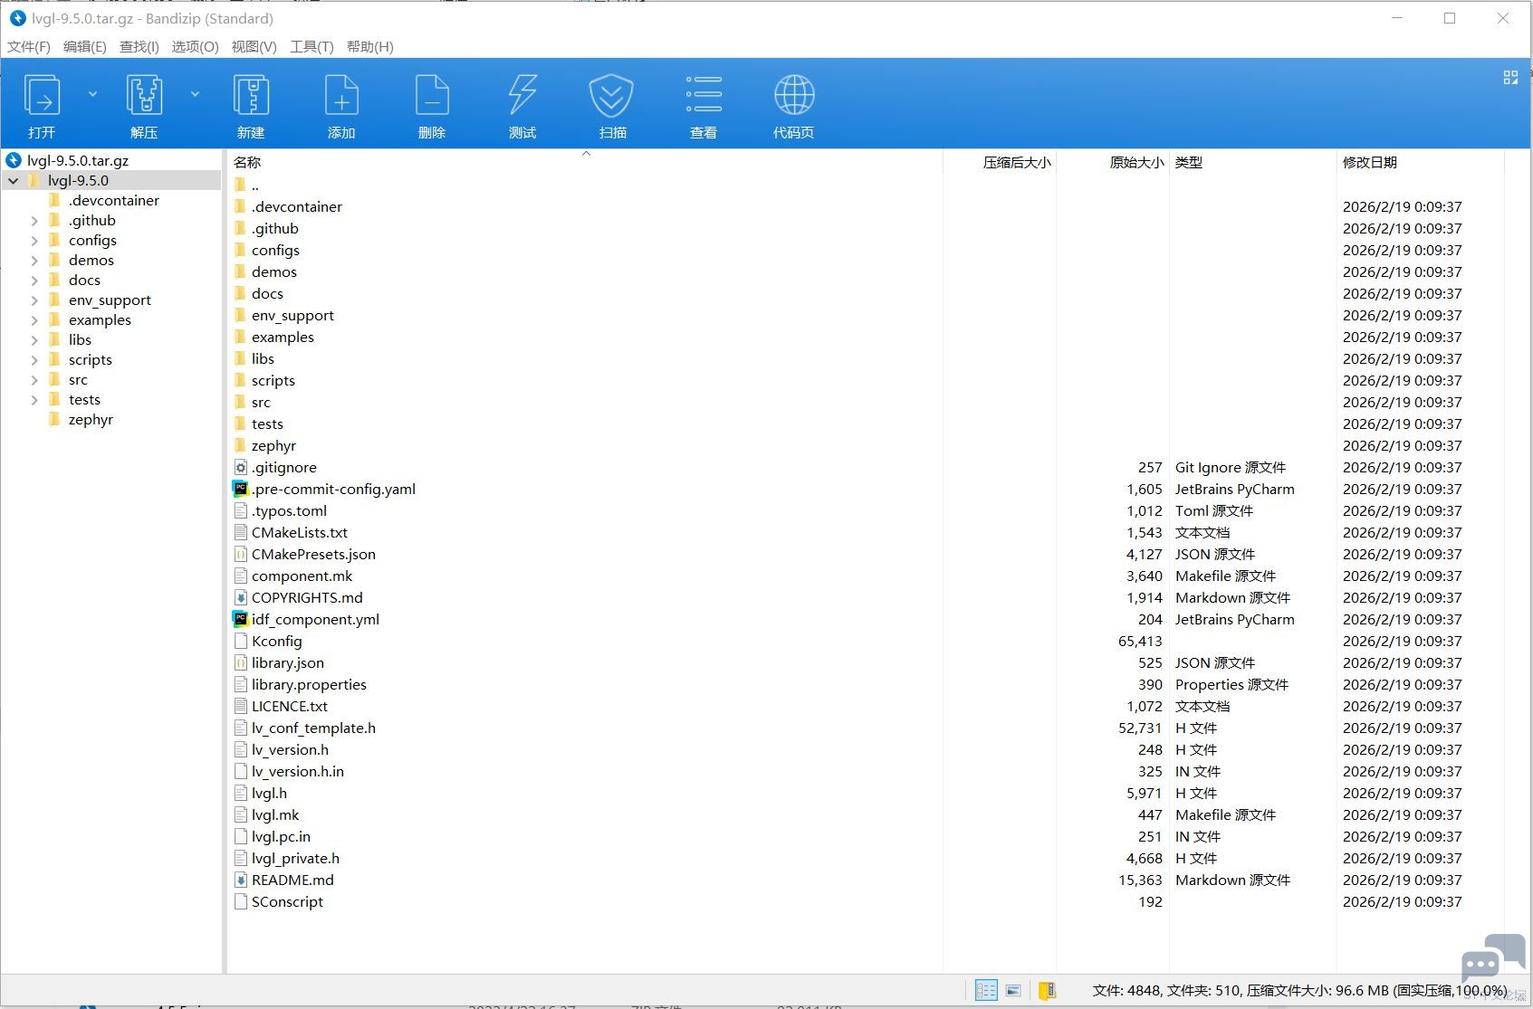
Task: Expand the configs tree folder
Action: click(34, 241)
